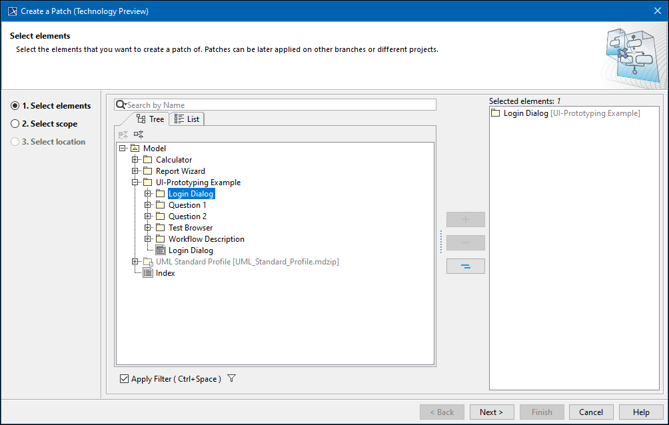
Task: Click the Next button
Action: [492, 412]
